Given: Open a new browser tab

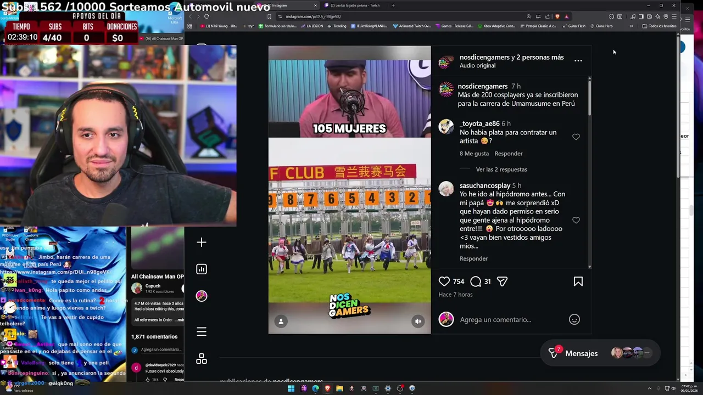Looking at the screenshot, I should 393,5.
